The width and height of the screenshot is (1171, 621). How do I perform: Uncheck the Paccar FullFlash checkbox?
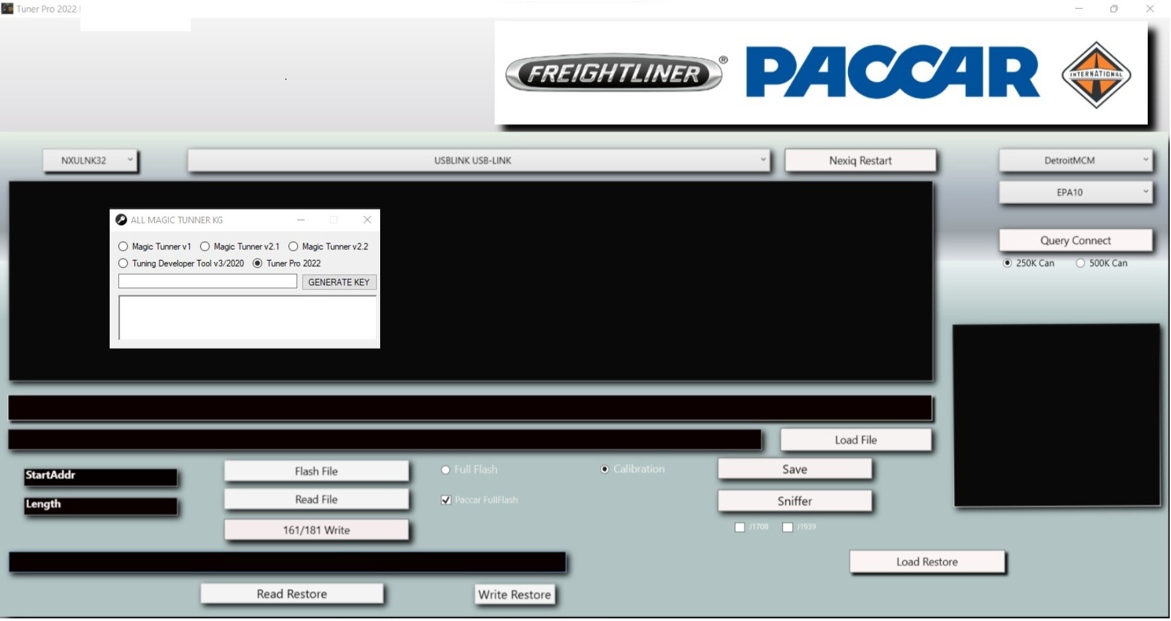point(445,500)
